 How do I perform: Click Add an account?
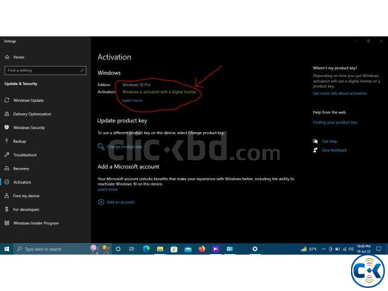pyautogui.click(x=121, y=202)
